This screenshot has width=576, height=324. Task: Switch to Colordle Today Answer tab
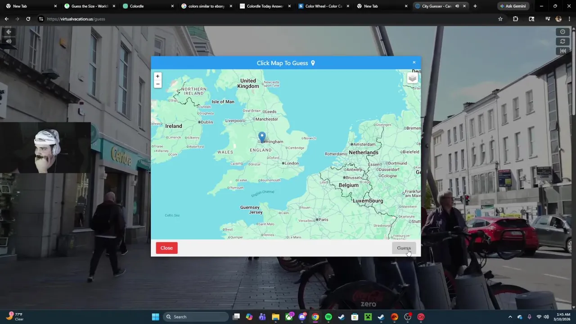[x=265, y=6]
